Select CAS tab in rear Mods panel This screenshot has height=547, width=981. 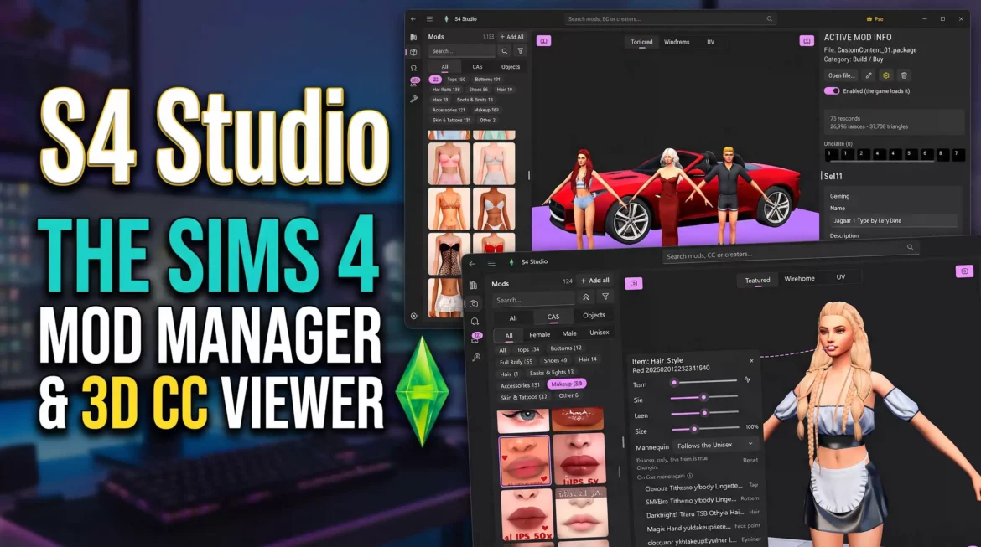(477, 67)
